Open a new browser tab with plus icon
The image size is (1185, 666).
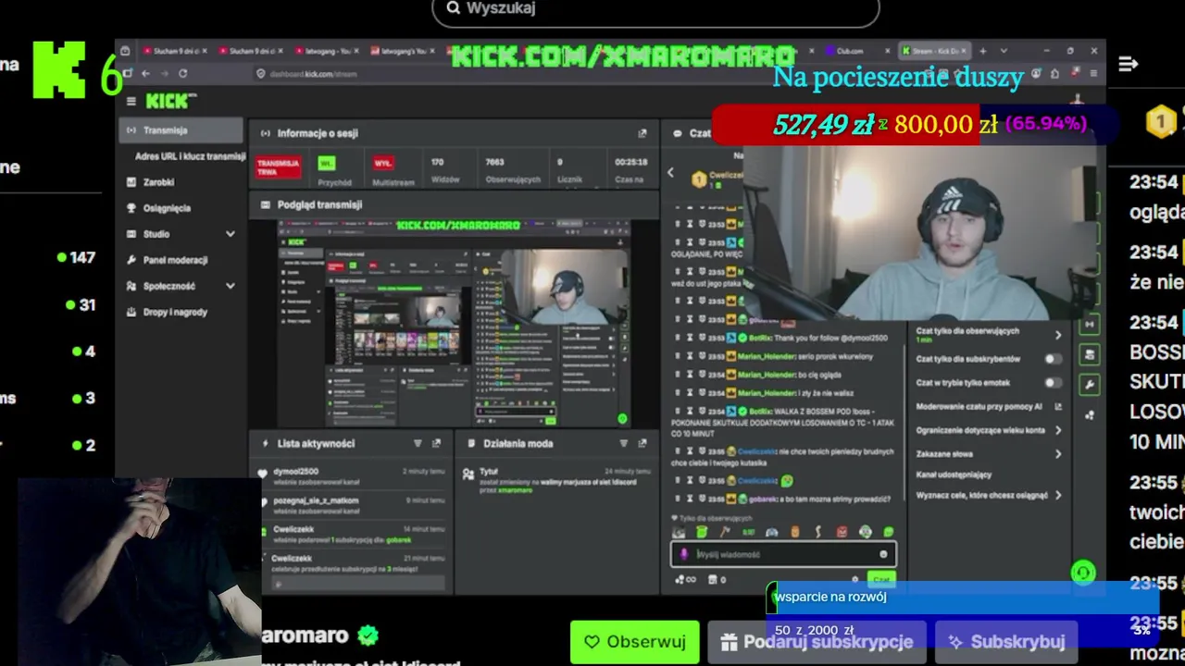click(983, 51)
